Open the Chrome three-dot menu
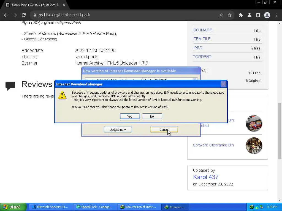This screenshot has height=211, width=282. [276, 15]
